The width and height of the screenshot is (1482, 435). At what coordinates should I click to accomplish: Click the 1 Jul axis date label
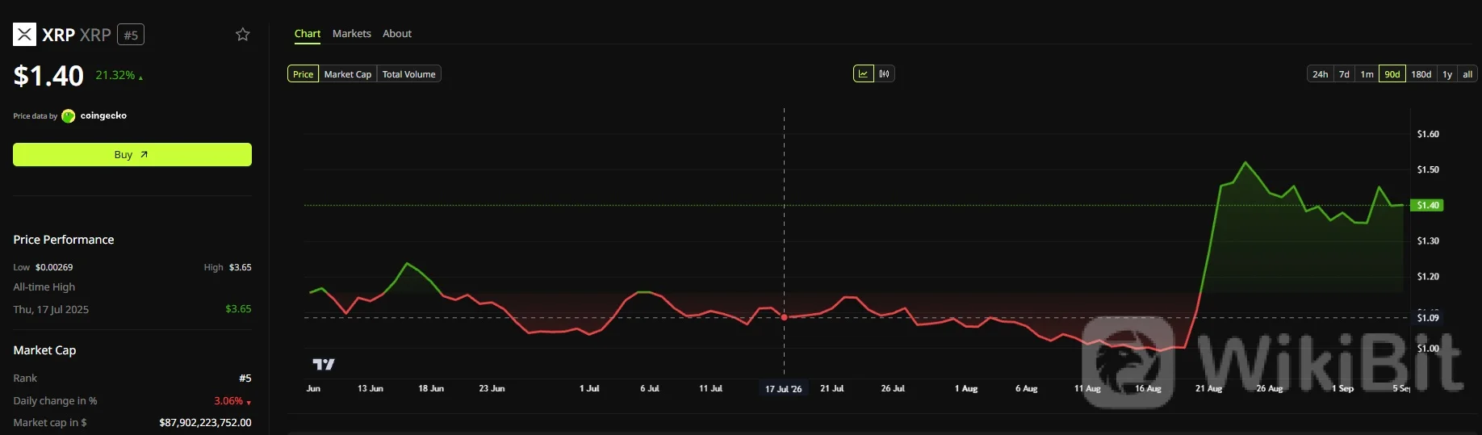[x=589, y=388]
